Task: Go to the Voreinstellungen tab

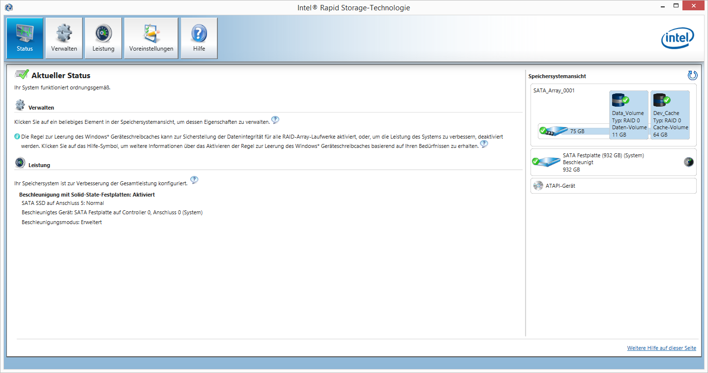Action: pyautogui.click(x=151, y=38)
